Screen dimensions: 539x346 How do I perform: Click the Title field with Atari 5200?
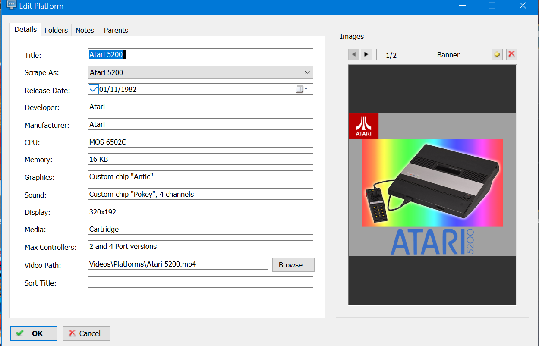pyautogui.click(x=201, y=54)
